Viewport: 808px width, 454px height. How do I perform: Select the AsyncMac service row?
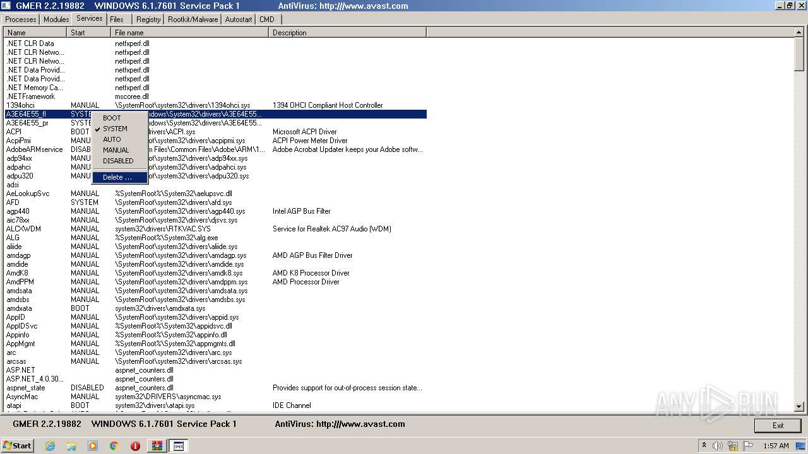pyautogui.click(x=216, y=397)
